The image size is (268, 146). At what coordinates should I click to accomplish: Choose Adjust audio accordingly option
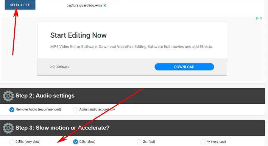[x=76, y=110]
